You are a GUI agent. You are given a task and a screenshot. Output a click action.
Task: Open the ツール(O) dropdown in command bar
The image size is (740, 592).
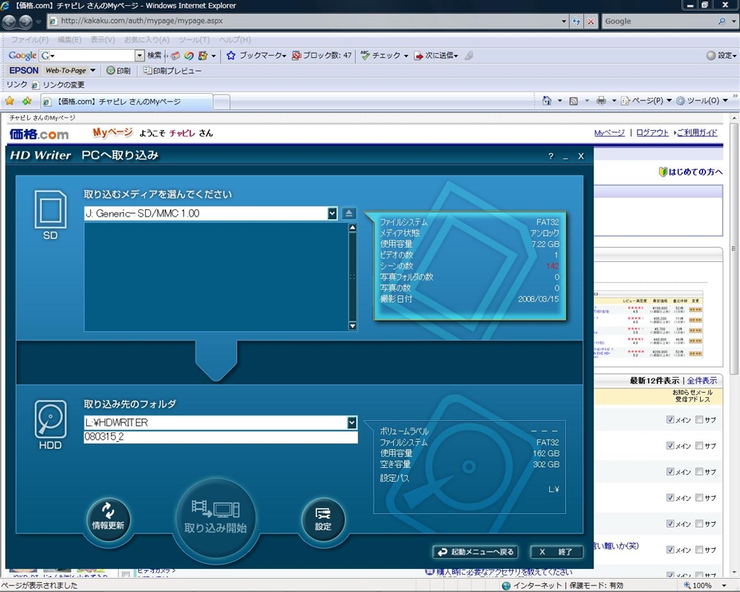tap(702, 100)
